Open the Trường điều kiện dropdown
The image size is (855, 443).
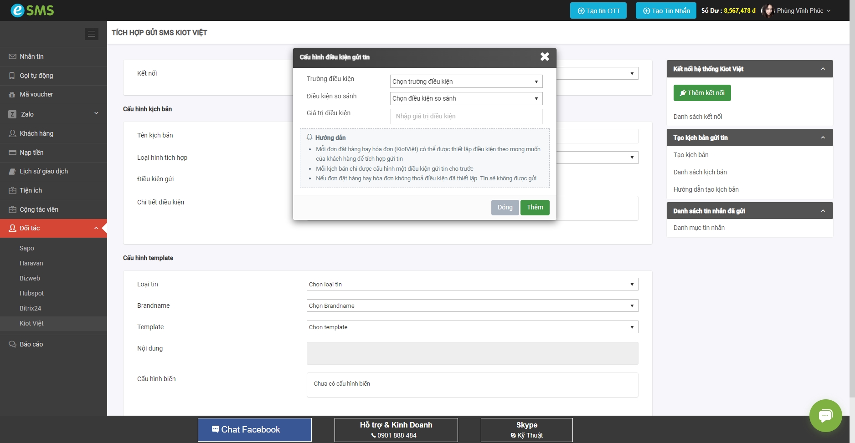(x=466, y=81)
